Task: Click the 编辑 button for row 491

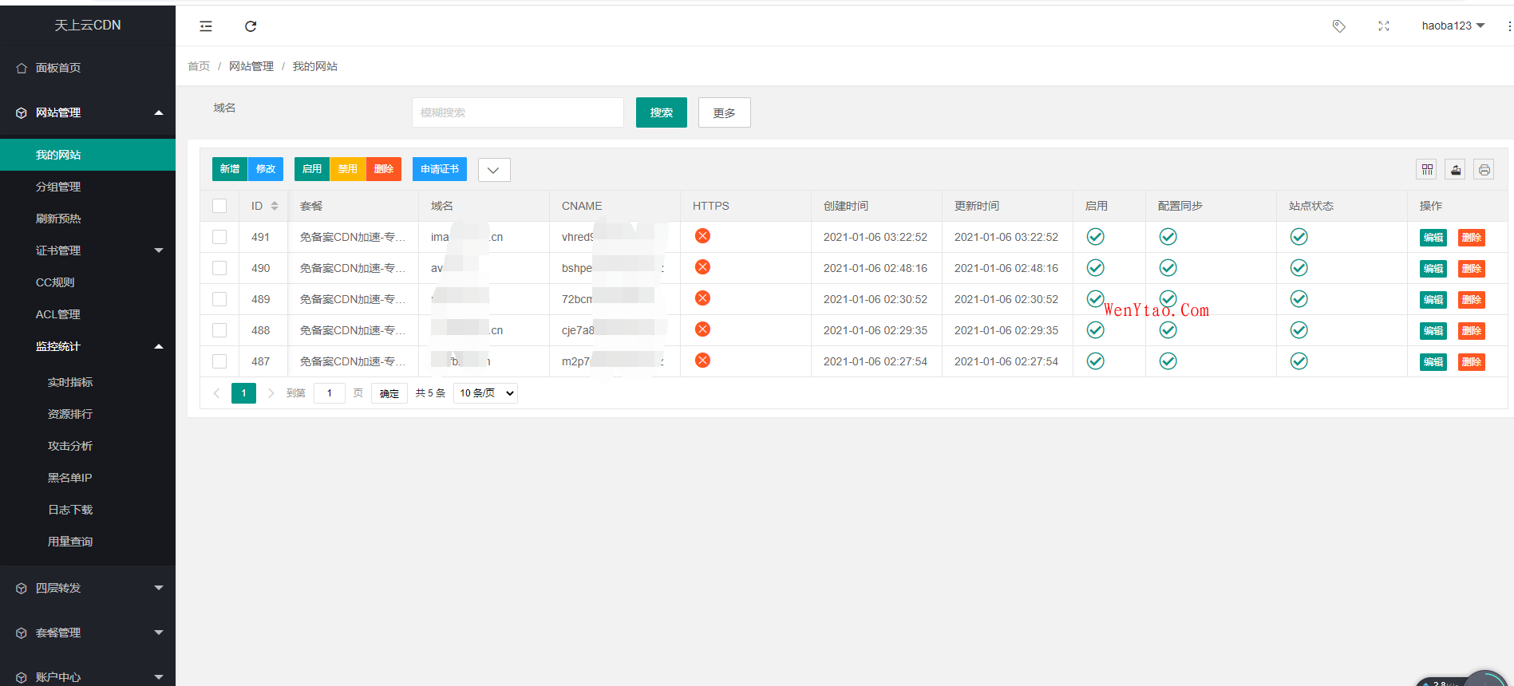Action: pyautogui.click(x=1433, y=237)
